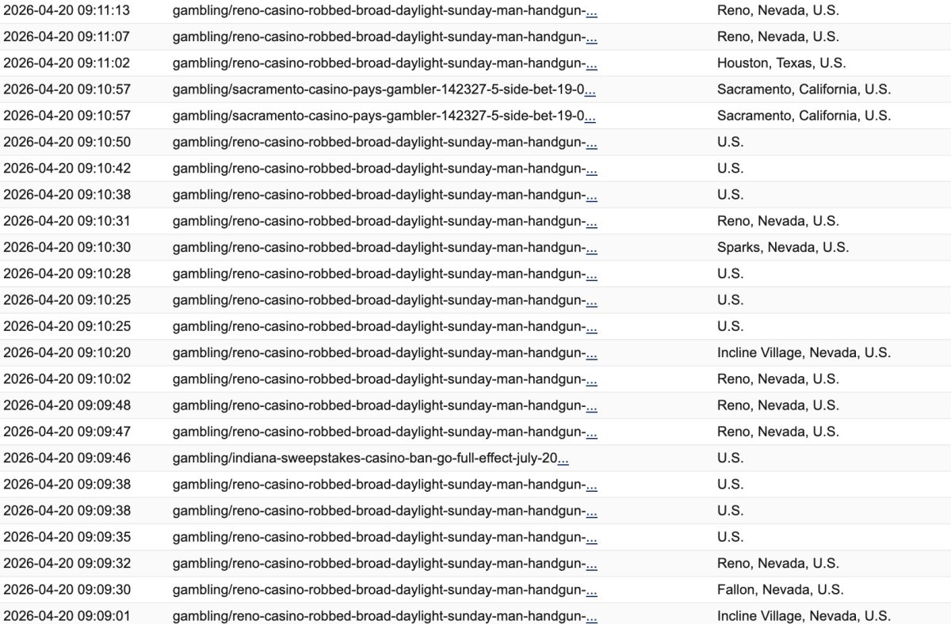Select timestamp 2026-04-20 09:10:31
The height and width of the screenshot is (624, 951).
67,221
